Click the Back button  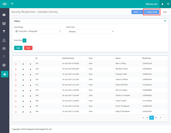[165, 12]
